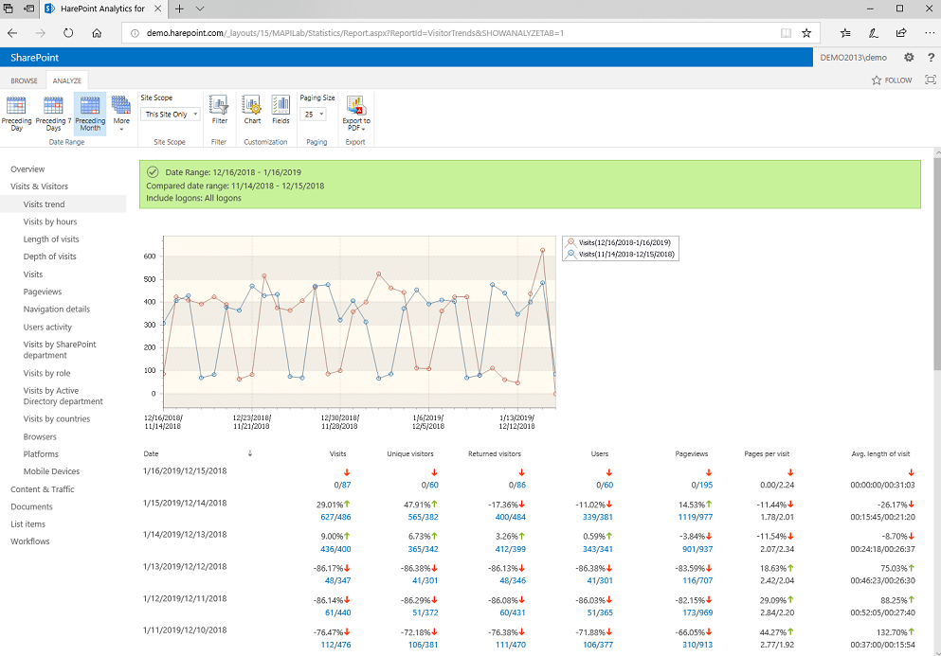Switch to the BROWSE ribbon tab
Image resolution: width=941 pixels, height=656 pixels.
[24, 80]
